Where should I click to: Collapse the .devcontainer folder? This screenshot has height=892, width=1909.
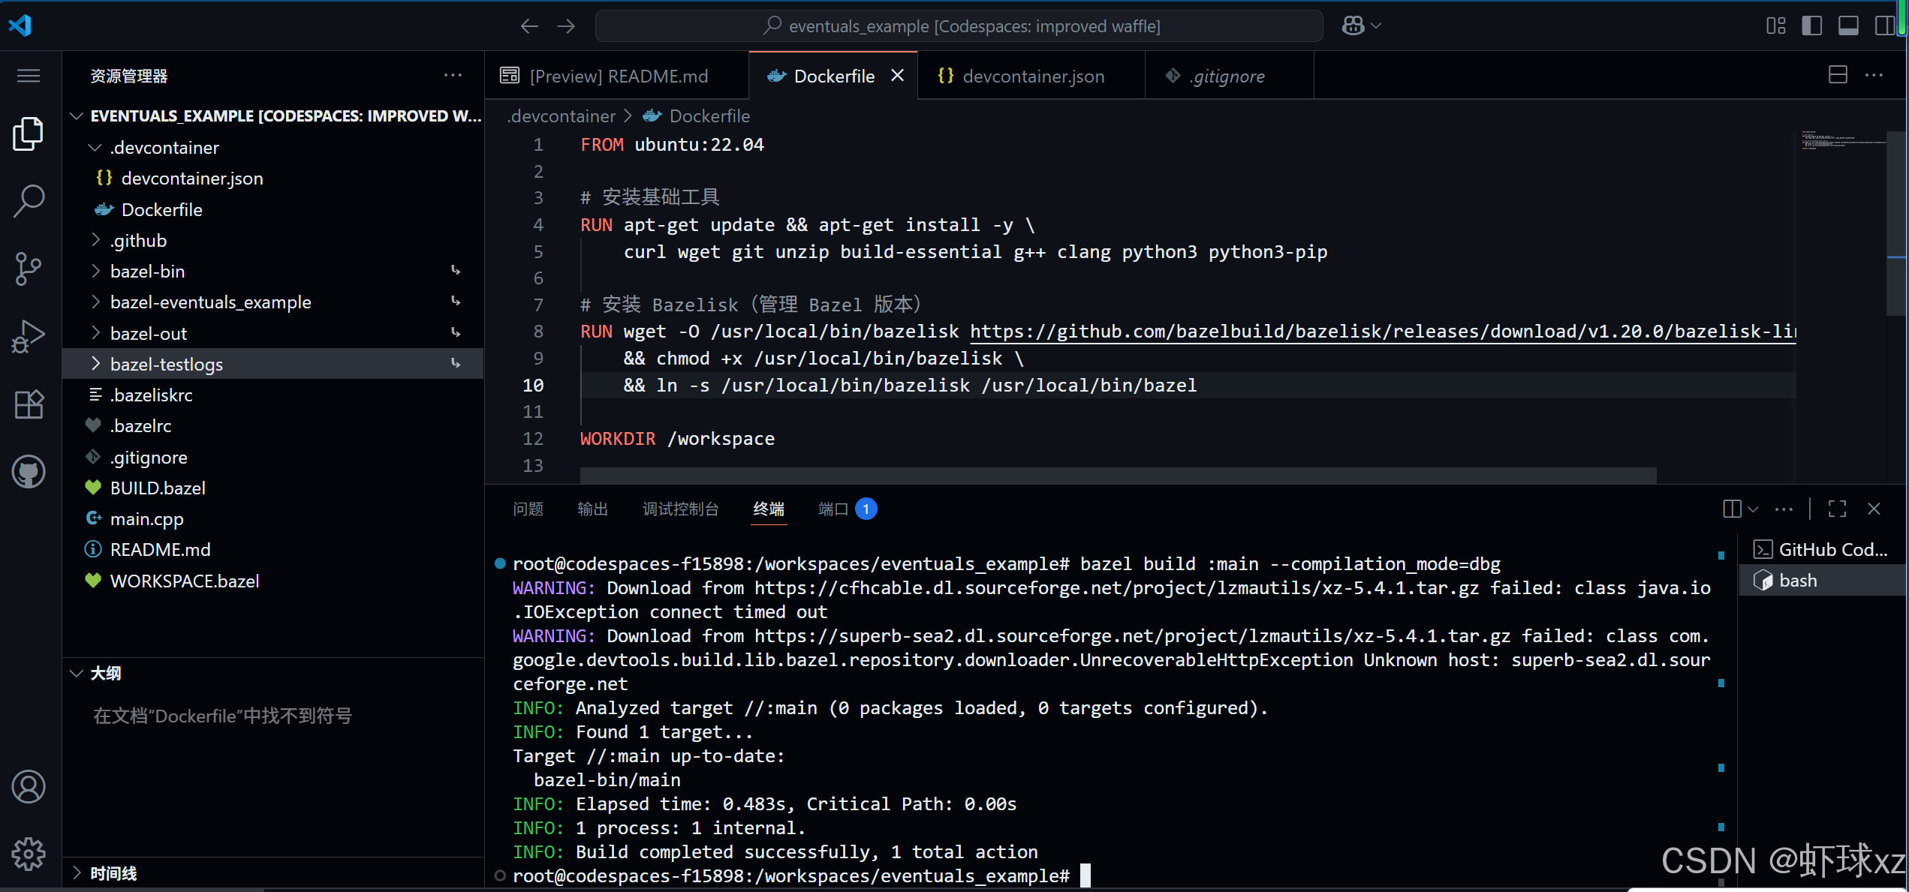pyautogui.click(x=274, y=148)
